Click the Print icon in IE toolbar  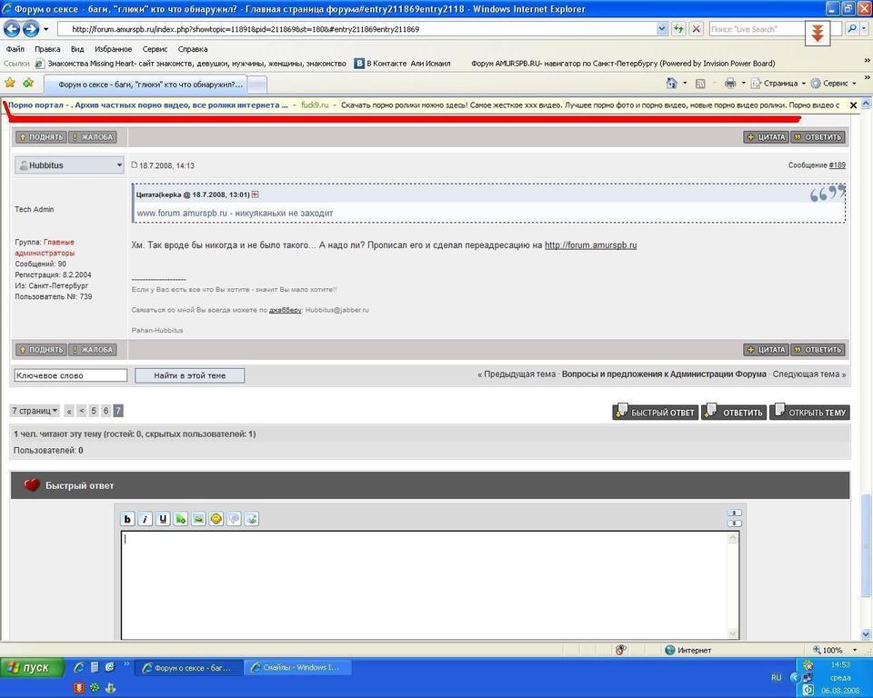click(729, 84)
